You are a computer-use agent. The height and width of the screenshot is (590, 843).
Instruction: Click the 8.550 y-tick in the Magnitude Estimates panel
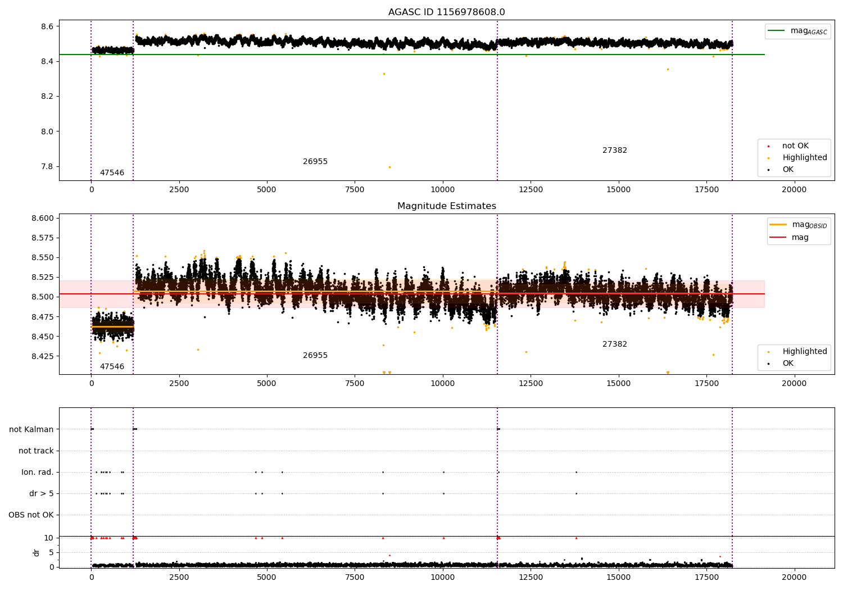tap(43, 258)
